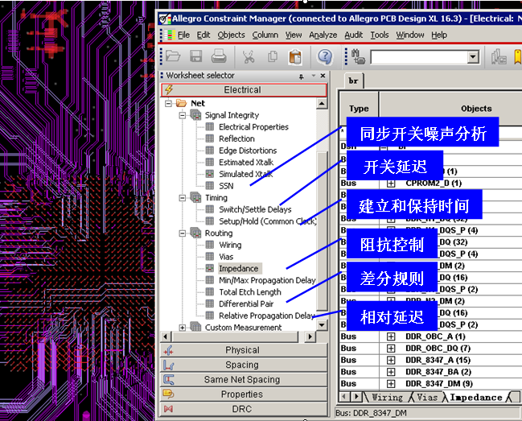Open Total Etch Length worksheet
522x421 pixels.
[x=250, y=292]
